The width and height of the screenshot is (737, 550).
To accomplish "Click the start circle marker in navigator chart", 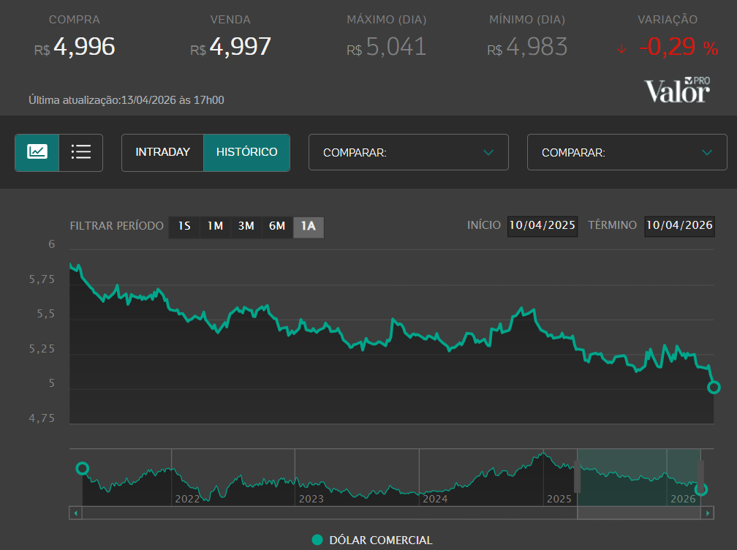I will tap(82, 468).
